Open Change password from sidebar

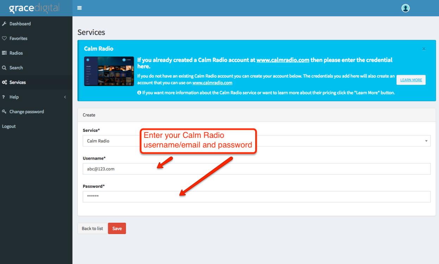click(x=26, y=112)
